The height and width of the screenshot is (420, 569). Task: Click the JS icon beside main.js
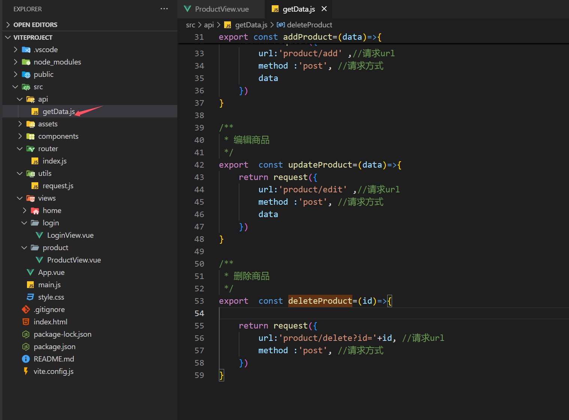[30, 285]
